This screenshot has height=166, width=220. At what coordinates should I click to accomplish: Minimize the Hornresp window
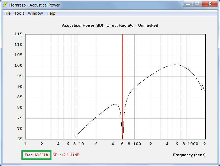(188, 4)
